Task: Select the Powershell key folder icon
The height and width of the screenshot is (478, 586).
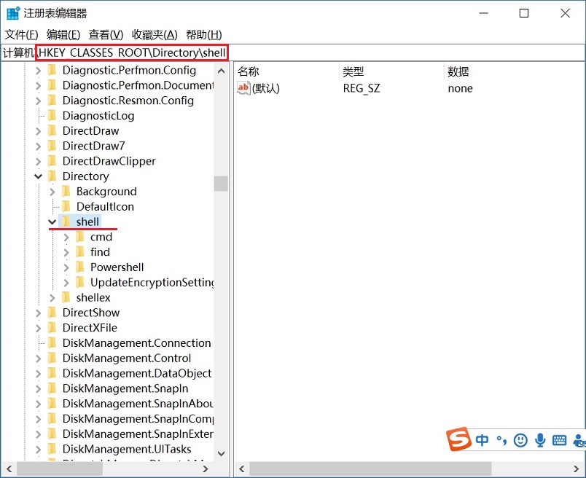Action: (x=79, y=267)
